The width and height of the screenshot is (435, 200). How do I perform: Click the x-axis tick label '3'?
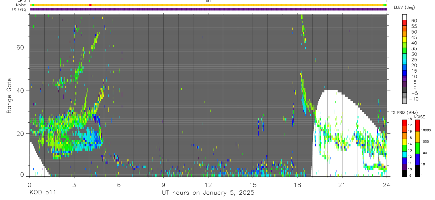[74, 185]
